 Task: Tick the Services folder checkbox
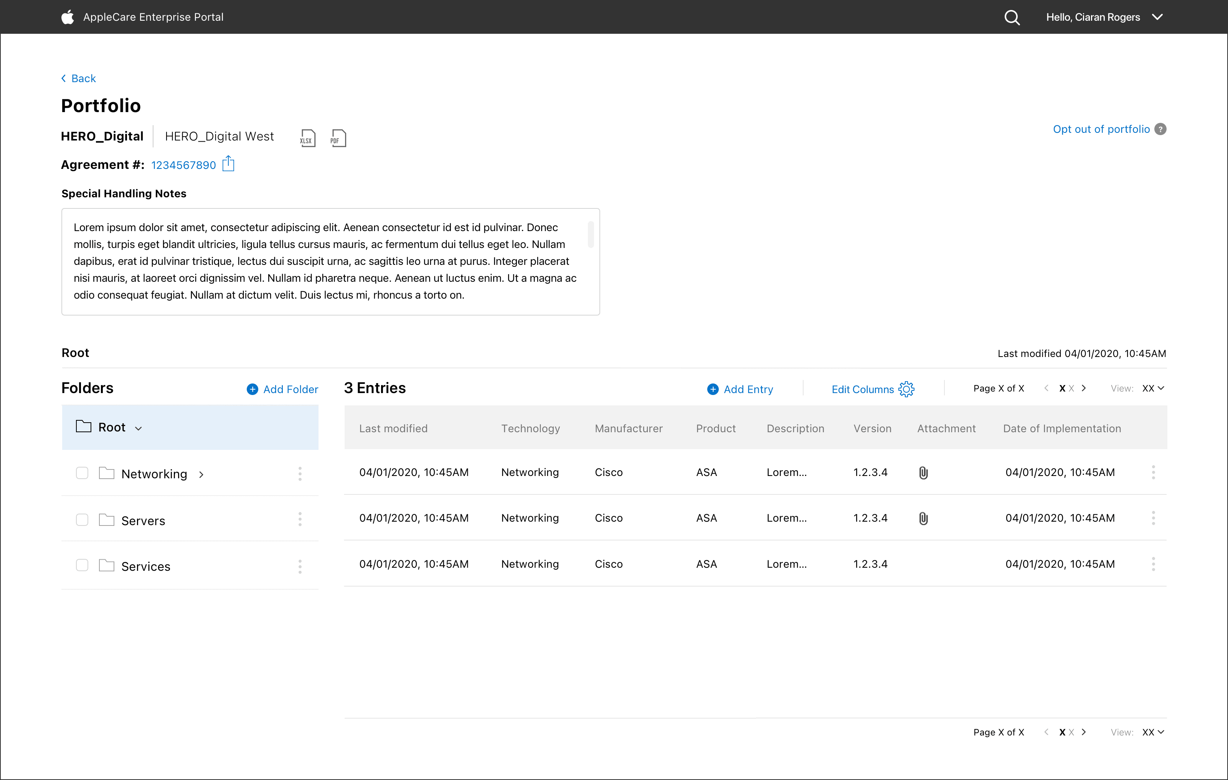tap(82, 565)
